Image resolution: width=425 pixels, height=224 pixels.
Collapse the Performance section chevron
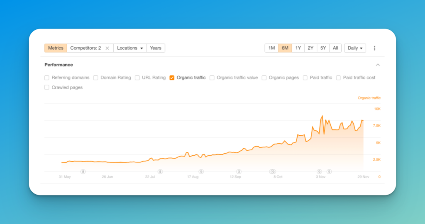coord(378,65)
